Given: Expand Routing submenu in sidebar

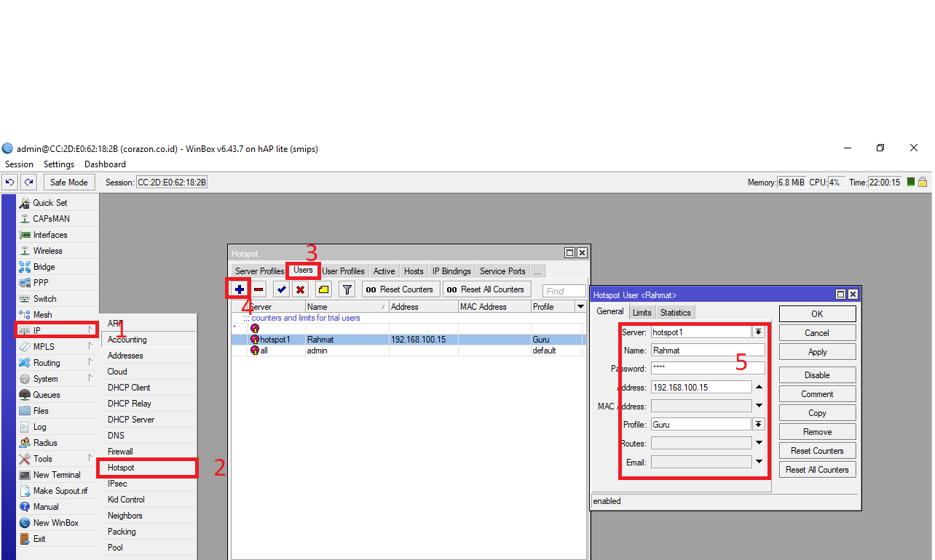Looking at the screenshot, I should click(x=91, y=362).
